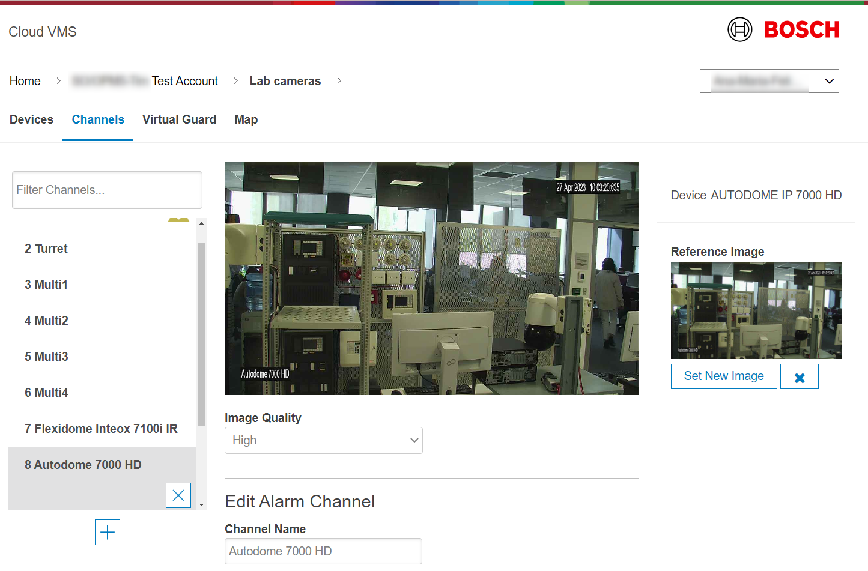Image resolution: width=868 pixels, height=571 pixels.
Task: Navigate to Home in the breadcrumb
Action: (x=25, y=81)
